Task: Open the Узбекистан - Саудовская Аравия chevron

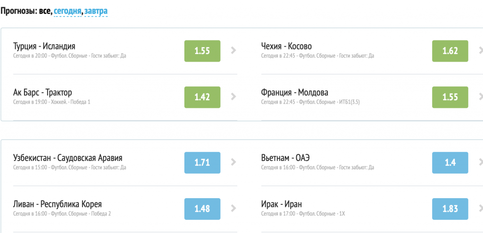Action: click(233, 162)
